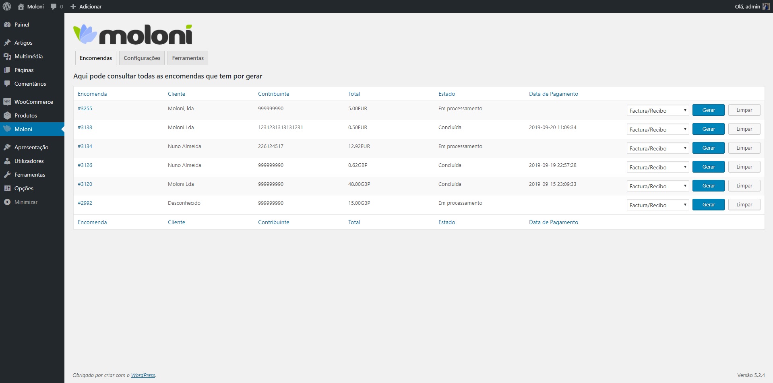Click the Artigos pin icon
Screen dimensions: 773x383
point(7,43)
